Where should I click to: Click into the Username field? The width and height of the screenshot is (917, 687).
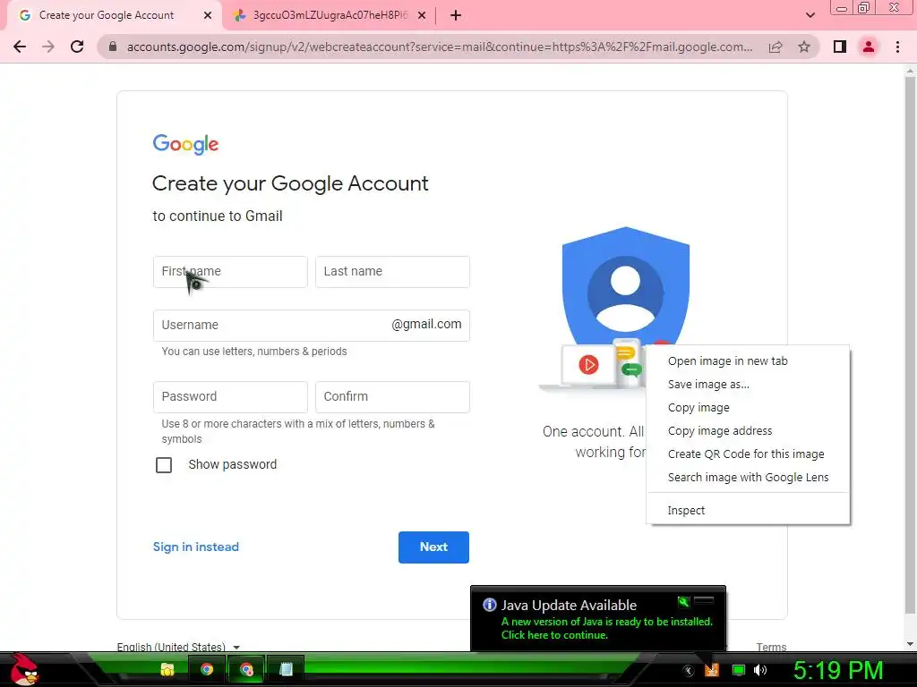(x=311, y=326)
